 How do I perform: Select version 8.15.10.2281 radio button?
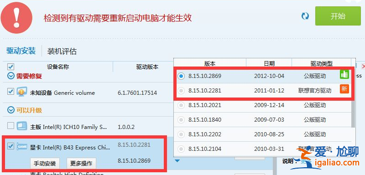point(181,90)
